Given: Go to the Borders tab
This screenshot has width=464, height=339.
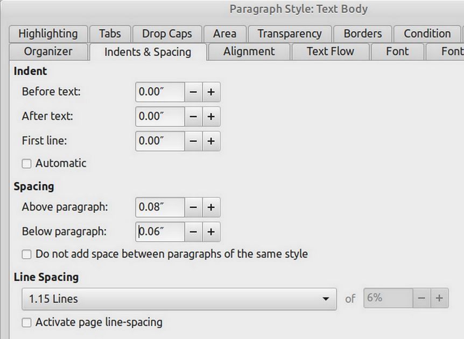Looking at the screenshot, I should [x=362, y=33].
